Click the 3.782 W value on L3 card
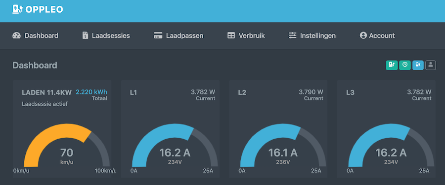The image size is (445, 185). tap(419, 92)
